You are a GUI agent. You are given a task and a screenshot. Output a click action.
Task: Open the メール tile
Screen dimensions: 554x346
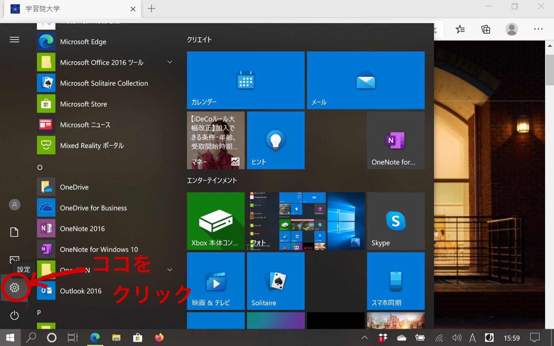point(366,80)
